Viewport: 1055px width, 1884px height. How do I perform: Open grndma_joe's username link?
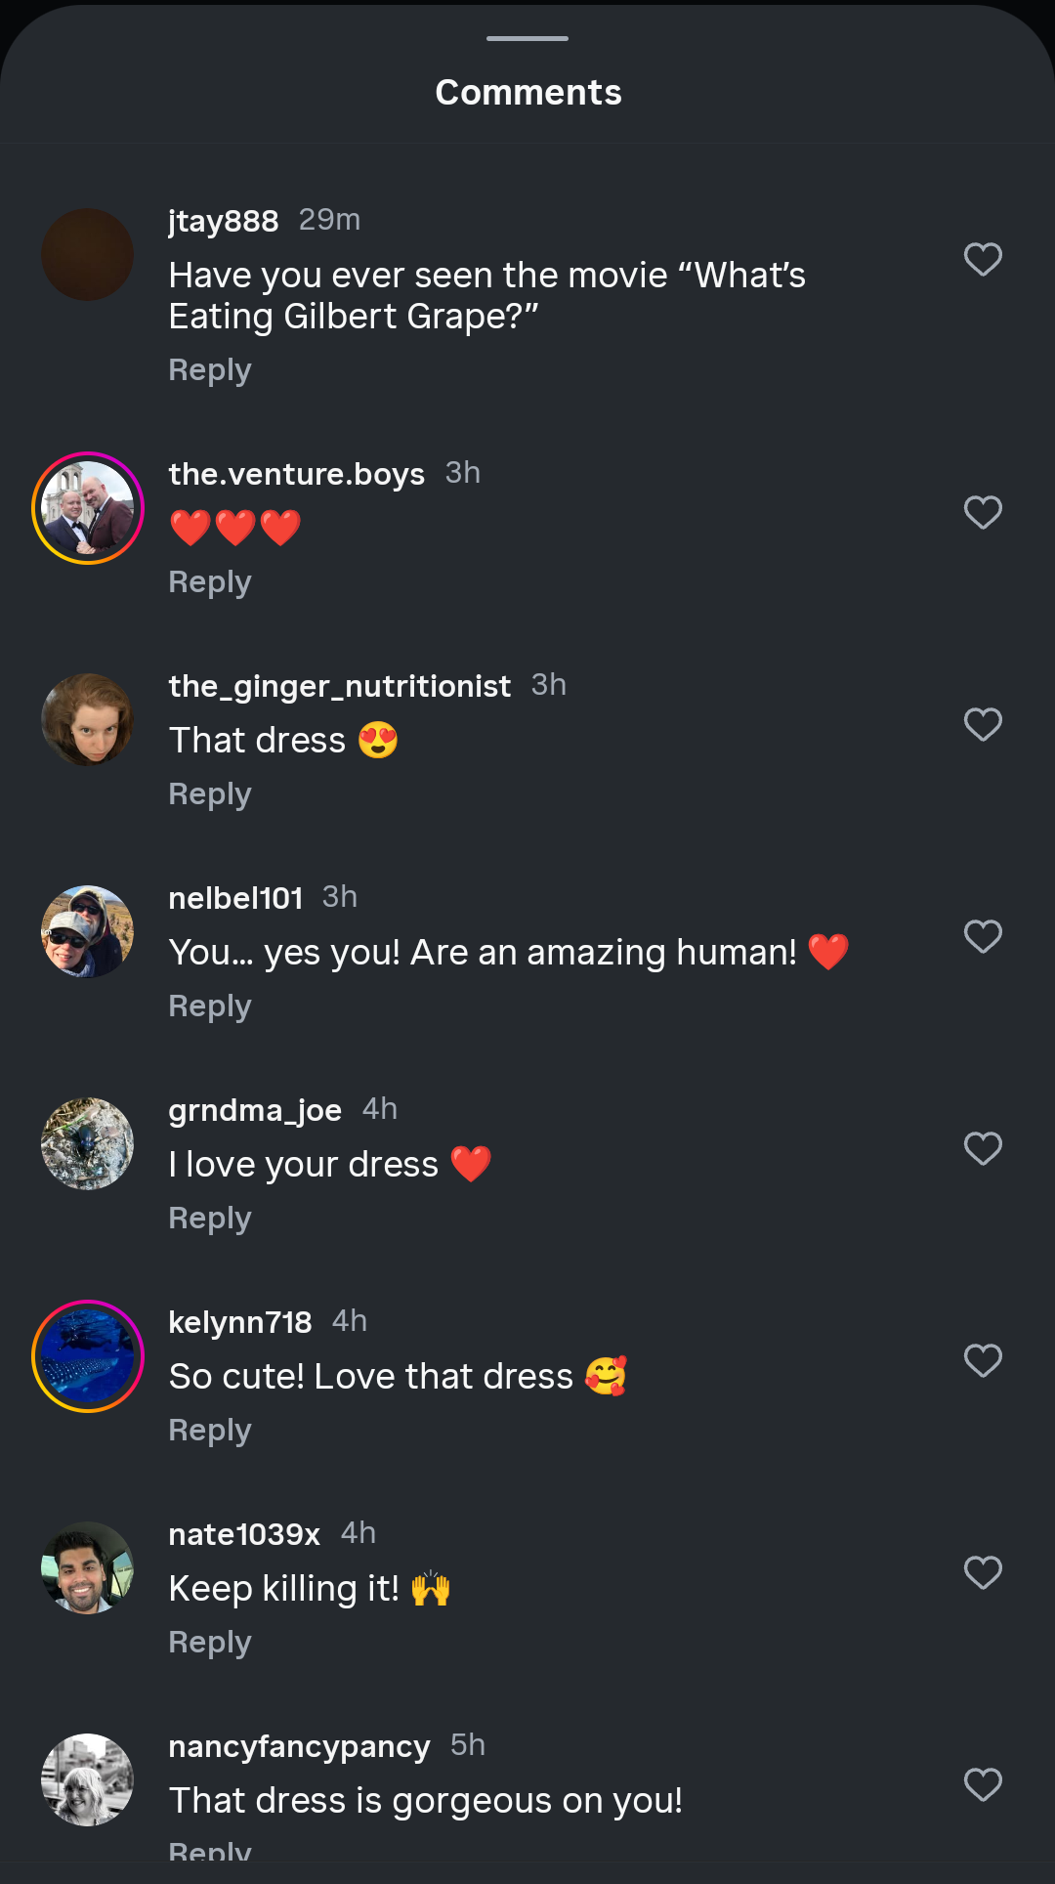point(255,1110)
